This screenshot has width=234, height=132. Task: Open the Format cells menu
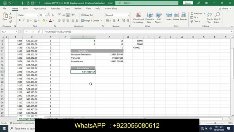click(x=184, y=18)
